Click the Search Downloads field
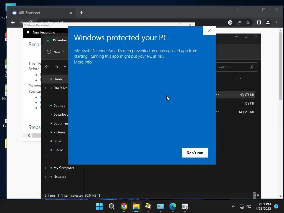The image size is (284, 213). click(236, 67)
